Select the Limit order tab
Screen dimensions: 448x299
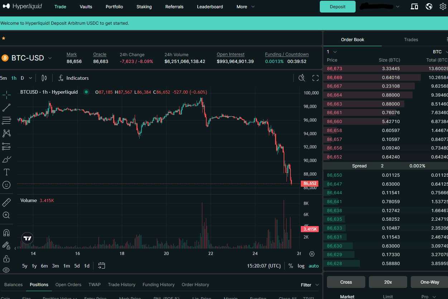[x=388, y=296]
